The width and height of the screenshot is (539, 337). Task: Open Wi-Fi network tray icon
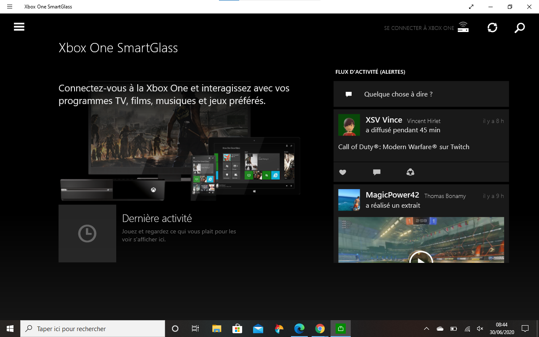[x=467, y=329]
